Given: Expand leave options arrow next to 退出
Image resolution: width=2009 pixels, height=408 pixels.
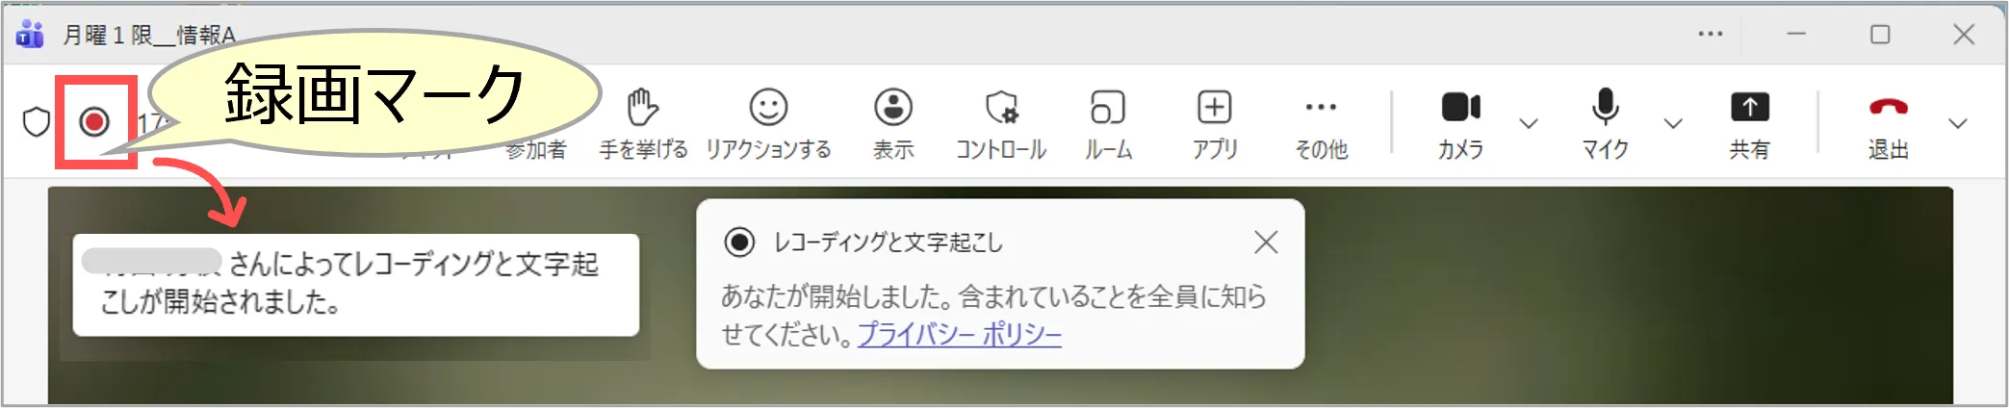Looking at the screenshot, I should (x=1957, y=123).
